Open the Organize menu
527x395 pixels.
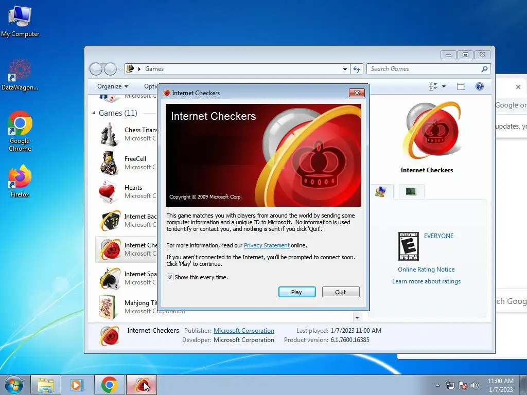pos(113,86)
